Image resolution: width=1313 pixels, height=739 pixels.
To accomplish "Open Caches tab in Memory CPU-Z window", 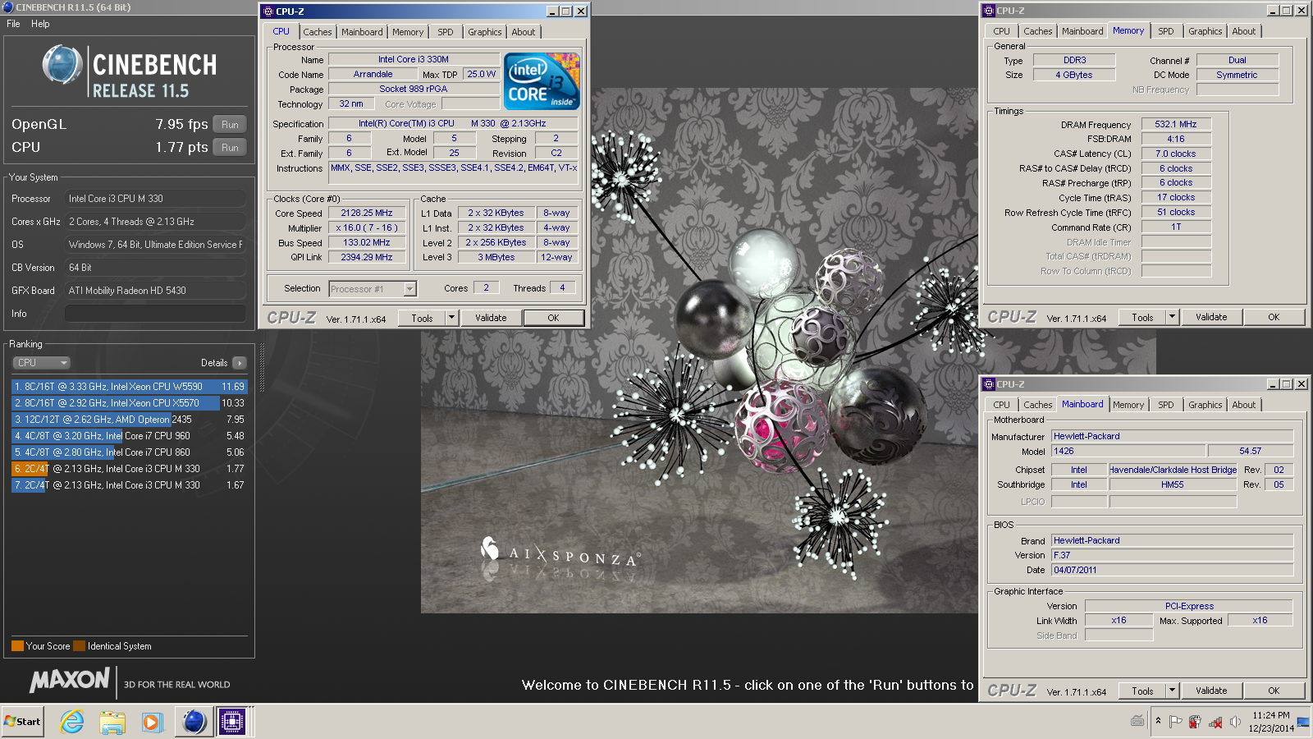I will click(x=1038, y=31).
